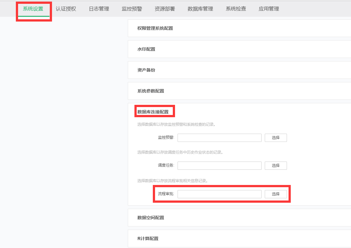Click the 流程审批 database input box
The height and width of the screenshot is (248, 351).
pos(219,194)
